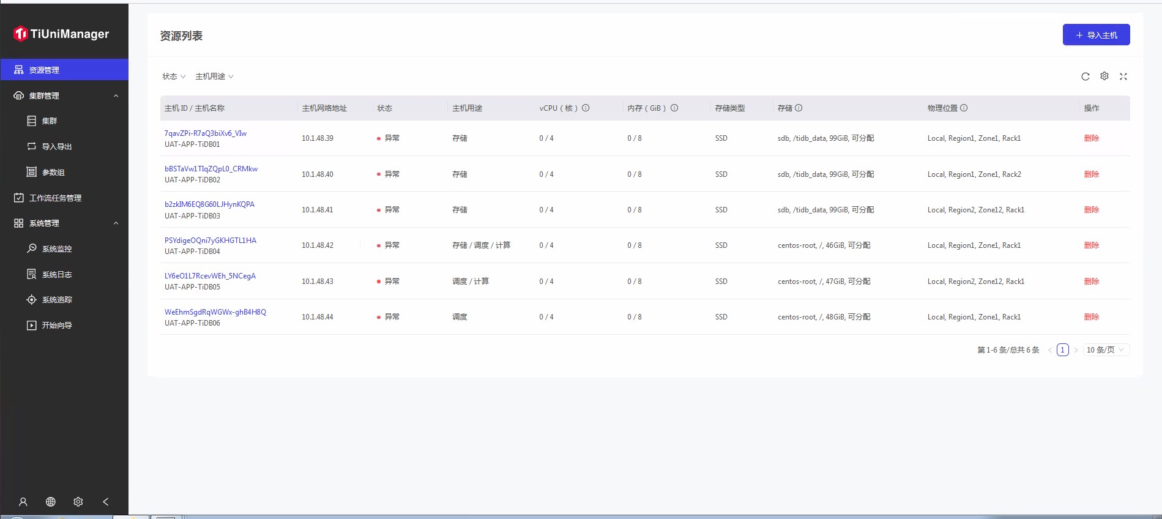Change page size from 10 条/页

tap(1105, 350)
